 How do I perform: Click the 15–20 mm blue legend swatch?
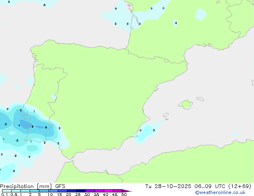tap(62, 191)
